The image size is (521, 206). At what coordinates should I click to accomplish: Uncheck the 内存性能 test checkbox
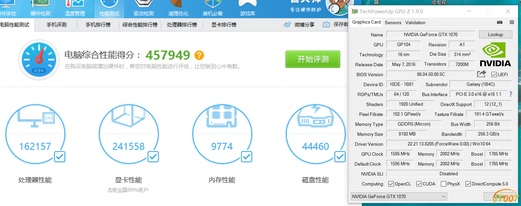(247, 157)
